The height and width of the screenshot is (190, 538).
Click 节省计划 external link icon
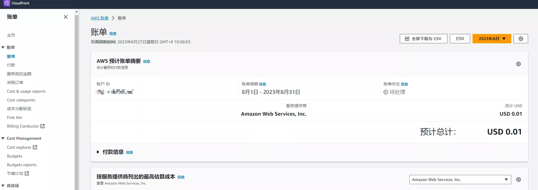click(27, 173)
